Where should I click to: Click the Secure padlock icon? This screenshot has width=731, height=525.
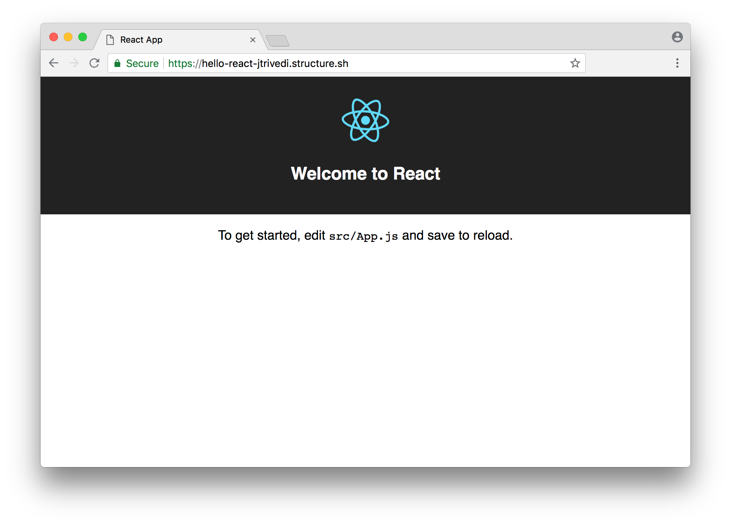coord(118,63)
